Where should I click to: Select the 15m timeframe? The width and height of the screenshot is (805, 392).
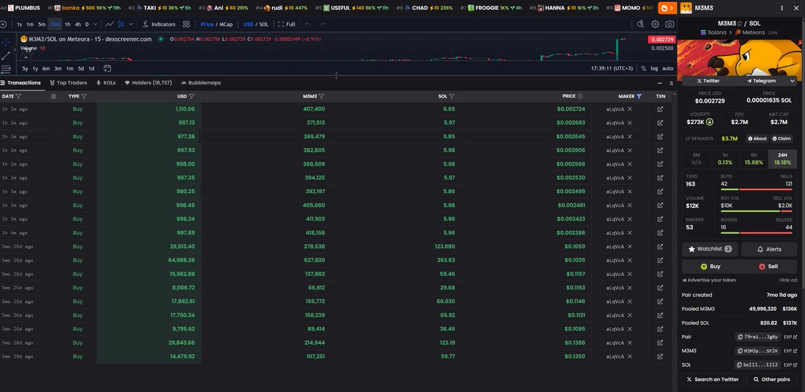[x=55, y=24]
